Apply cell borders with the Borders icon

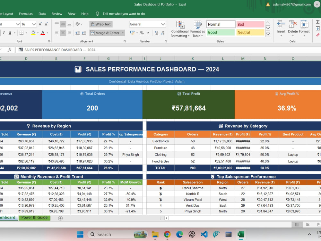point(21,33)
